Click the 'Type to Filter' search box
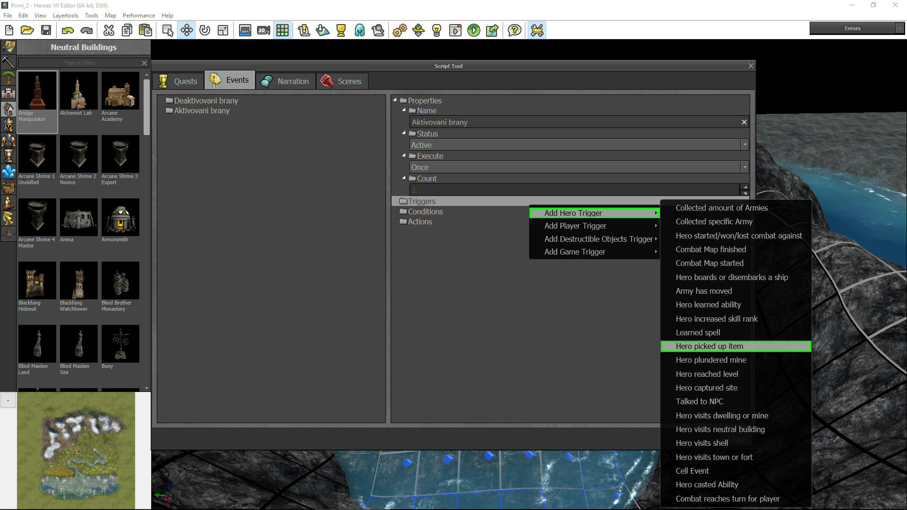 click(x=79, y=63)
